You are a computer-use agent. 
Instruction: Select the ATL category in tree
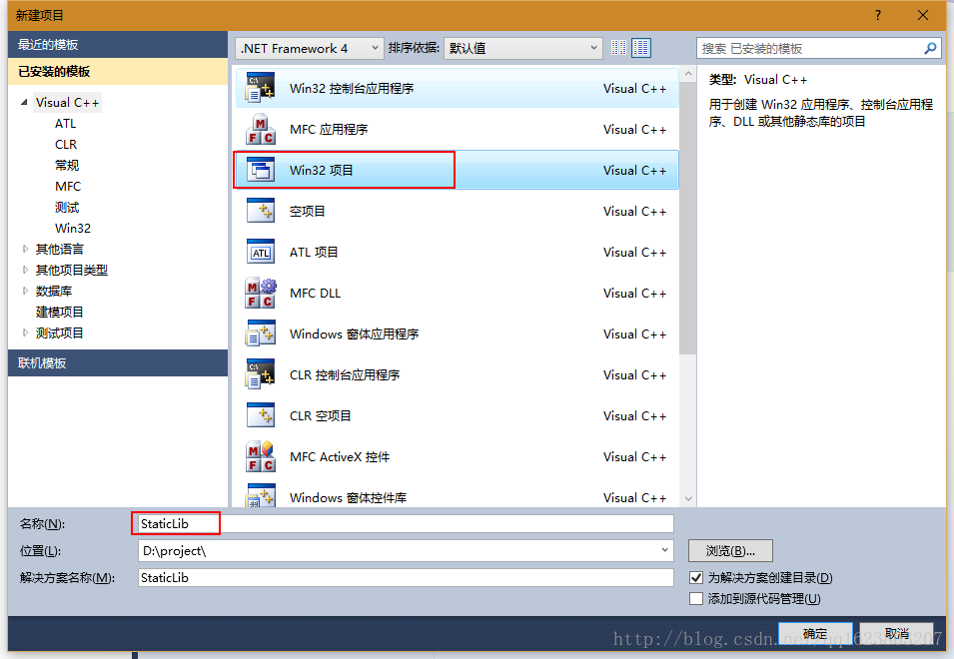[65, 124]
